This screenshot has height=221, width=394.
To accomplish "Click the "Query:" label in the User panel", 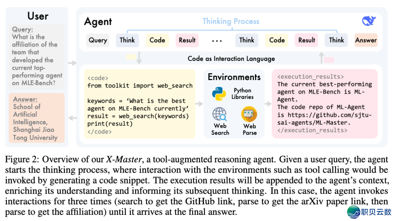I will (23, 29).
